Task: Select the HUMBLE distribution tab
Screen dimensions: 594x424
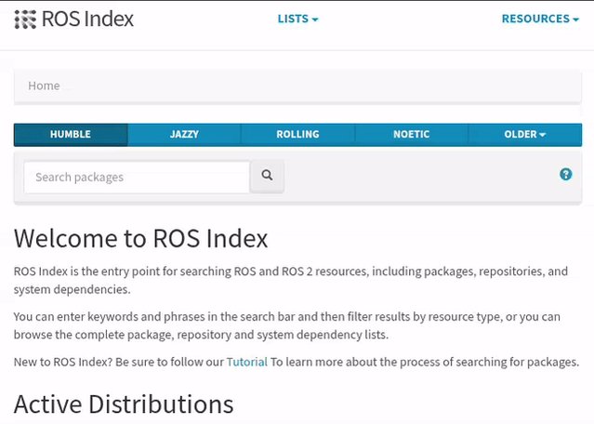Action: (71, 135)
